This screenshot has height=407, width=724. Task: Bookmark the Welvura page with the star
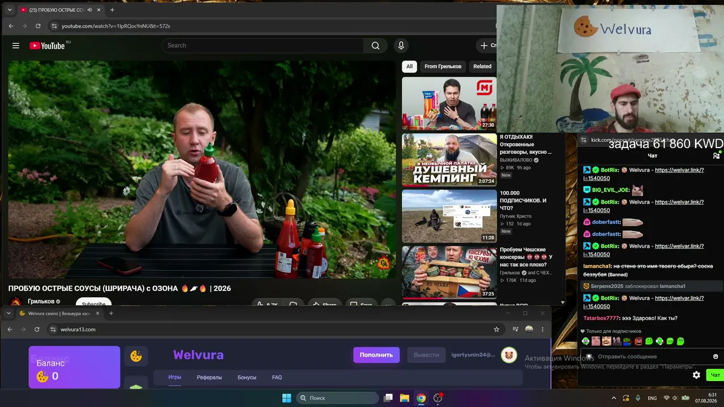click(496, 330)
